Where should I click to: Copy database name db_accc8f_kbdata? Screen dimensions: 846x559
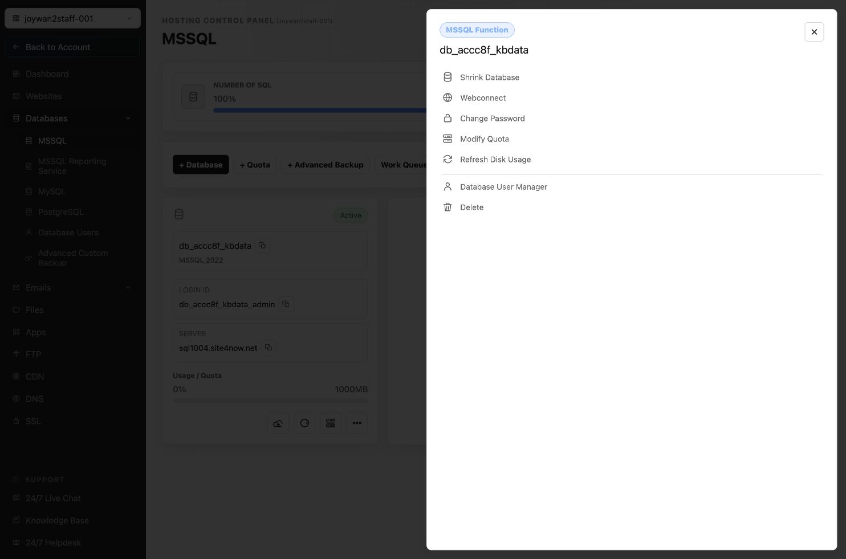(262, 245)
